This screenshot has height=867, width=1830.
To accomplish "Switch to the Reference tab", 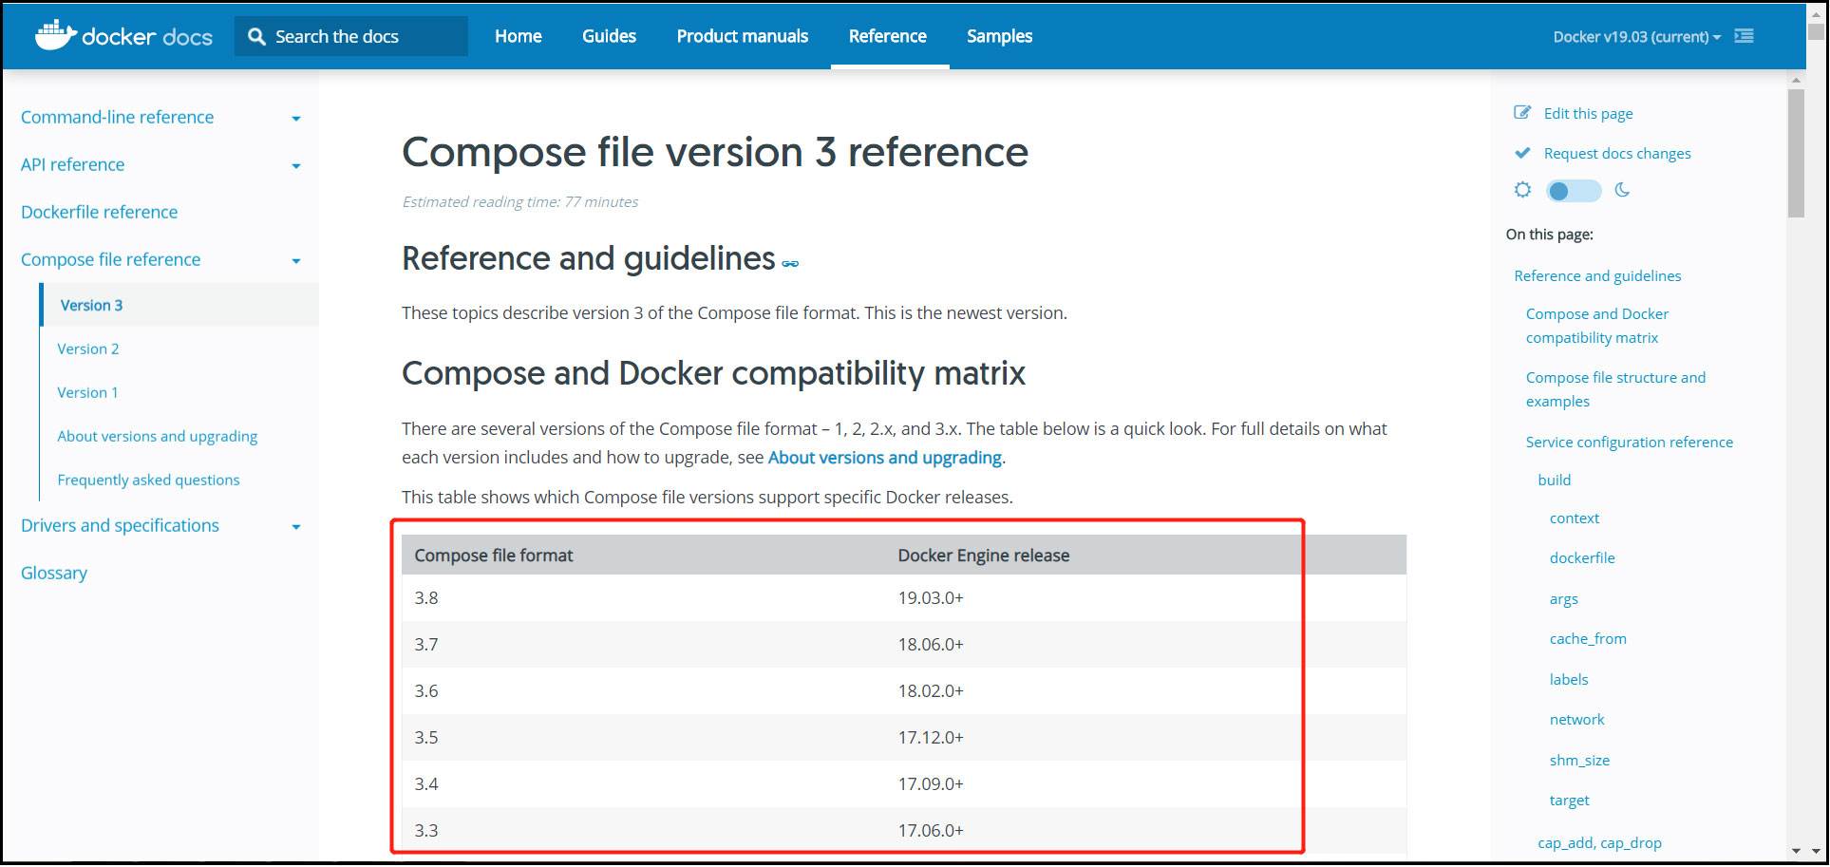I will pos(887,36).
